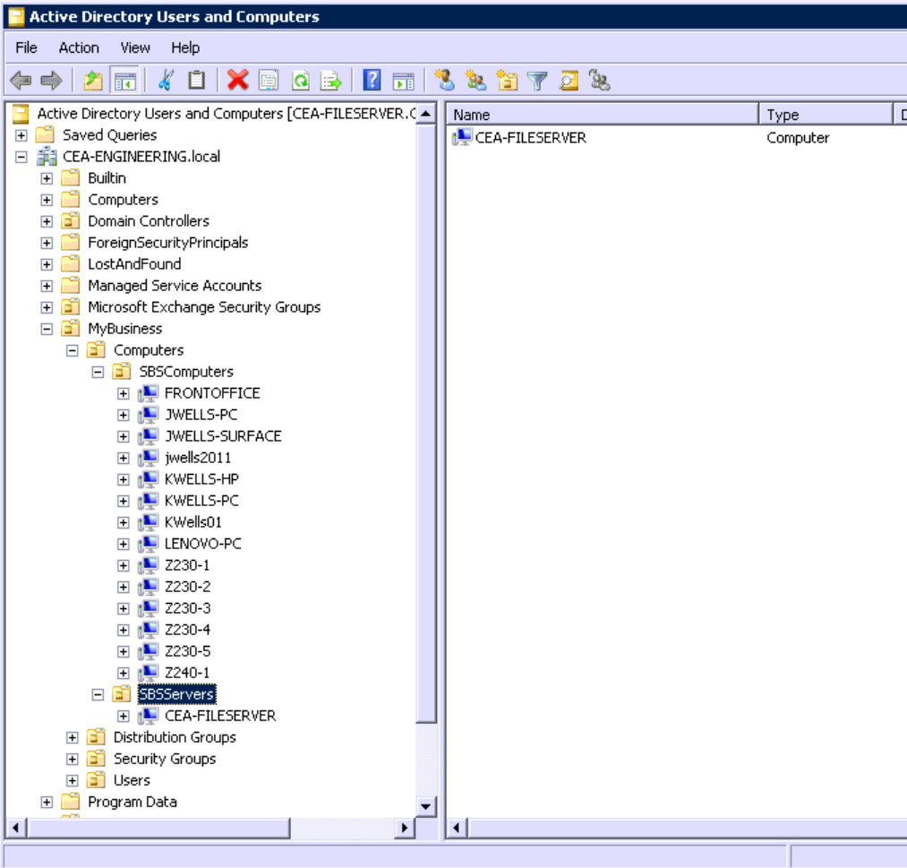Click the Forward arrow toolbar icon
The width and height of the screenshot is (907, 868).
pyautogui.click(x=51, y=81)
